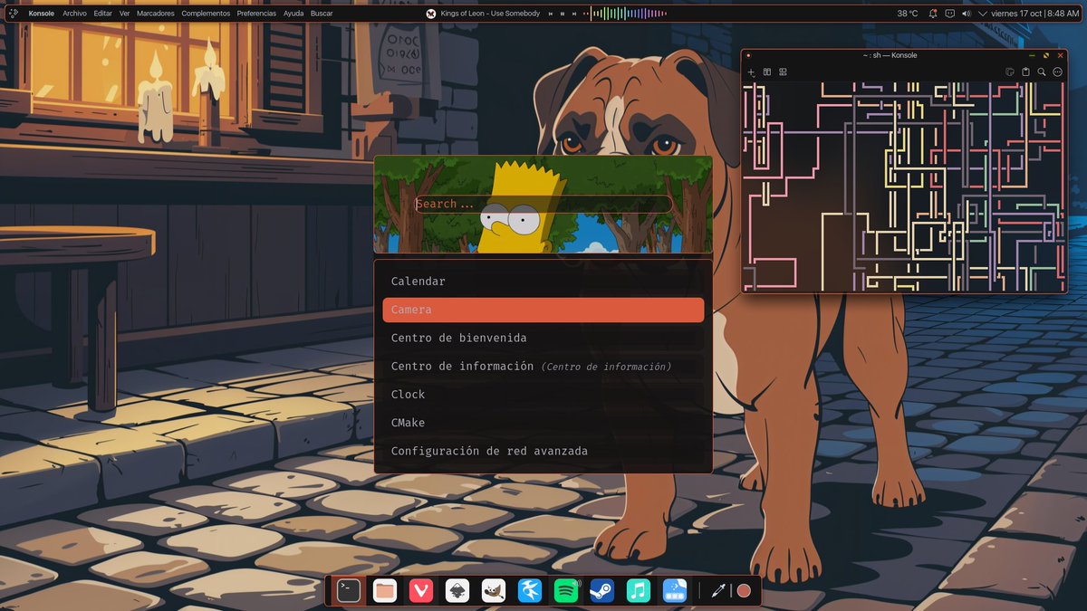Select CMake in the launcher results
This screenshot has width=1087, height=611.
543,423
